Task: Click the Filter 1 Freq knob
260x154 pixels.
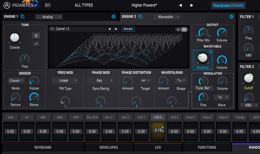Action: (x=249, y=31)
